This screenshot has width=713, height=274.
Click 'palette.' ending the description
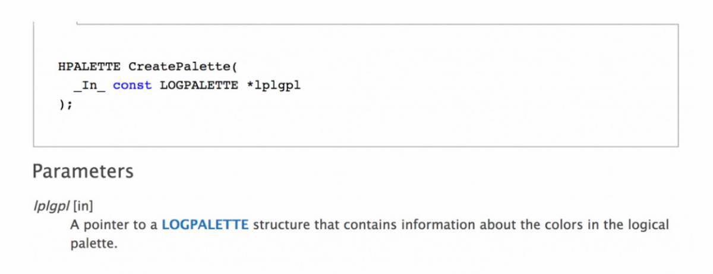click(x=91, y=244)
